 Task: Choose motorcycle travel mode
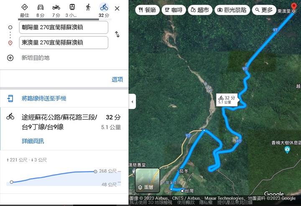56,7
